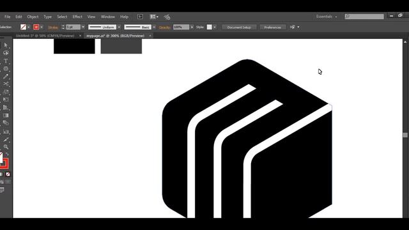This screenshot has width=409, height=230.
Task: Click the dark gray rectangle on the canvas
Action: point(121,47)
